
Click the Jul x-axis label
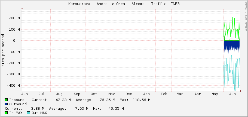42,94
